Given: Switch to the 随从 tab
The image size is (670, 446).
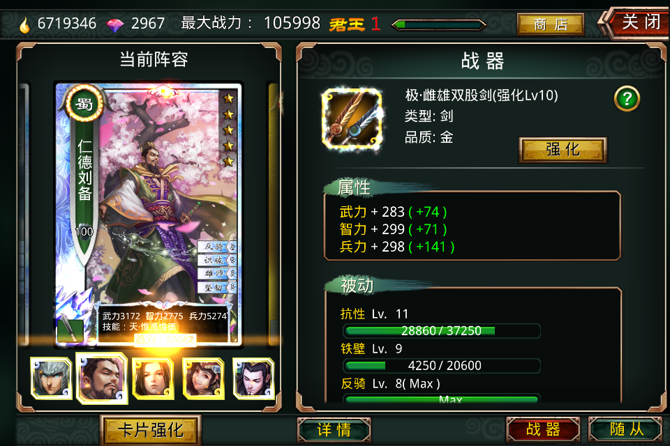Looking at the screenshot, I should 627,429.
